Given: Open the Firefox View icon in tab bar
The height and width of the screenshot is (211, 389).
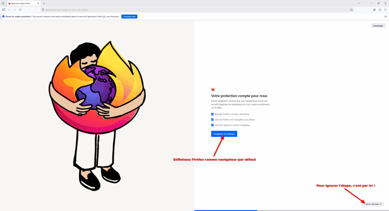Looking at the screenshot, I should pyautogui.click(x=3, y=3).
